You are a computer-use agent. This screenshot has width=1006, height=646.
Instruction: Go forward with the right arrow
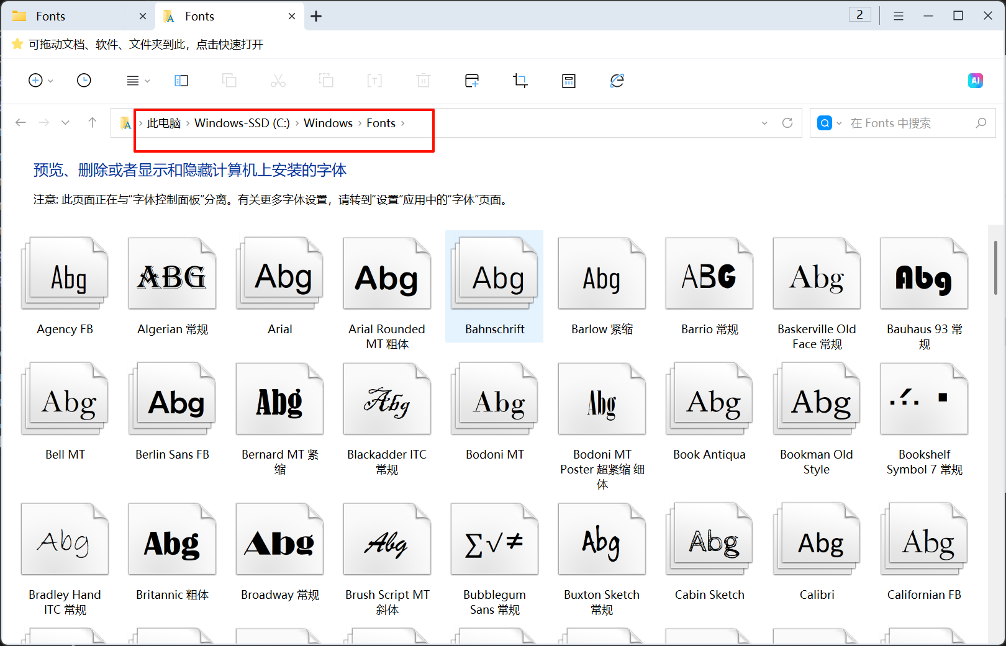[x=43, y=123]
